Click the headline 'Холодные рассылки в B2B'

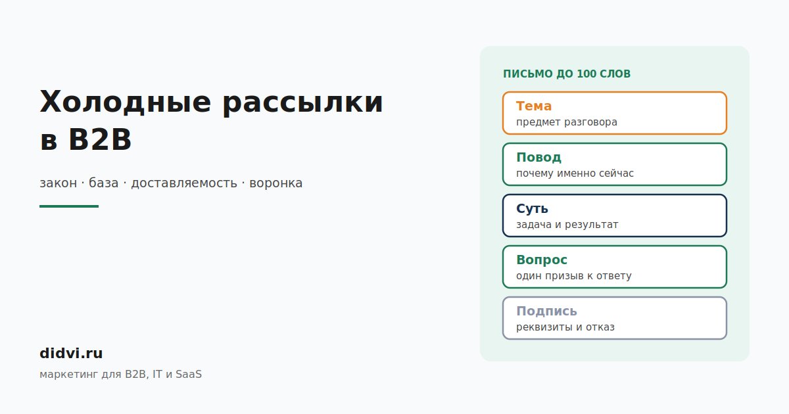point(211,121)
